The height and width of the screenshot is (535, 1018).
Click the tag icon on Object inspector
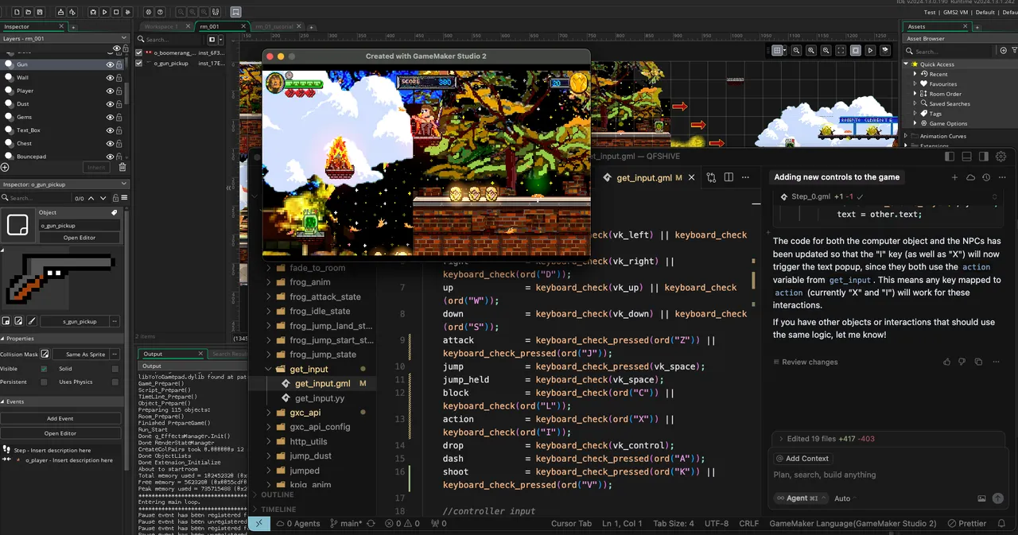[114, 213]
